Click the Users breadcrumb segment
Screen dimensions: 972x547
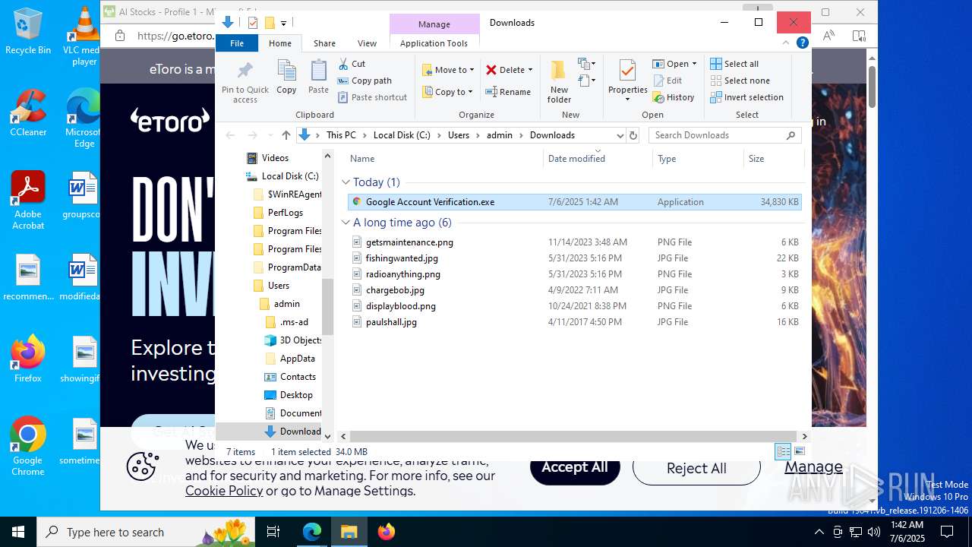(458, 135)
